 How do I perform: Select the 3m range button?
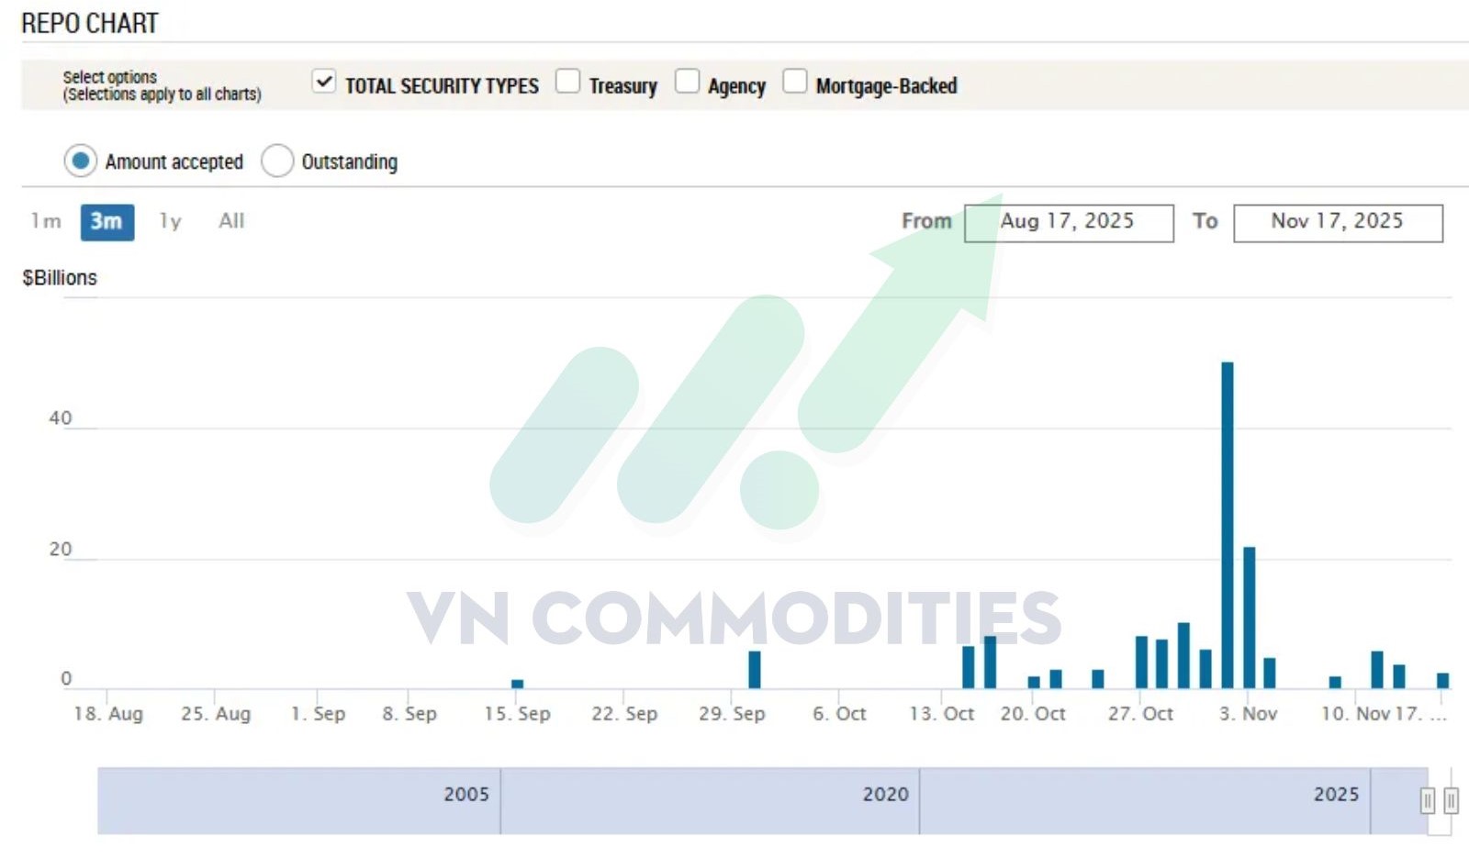coord(107,222)
